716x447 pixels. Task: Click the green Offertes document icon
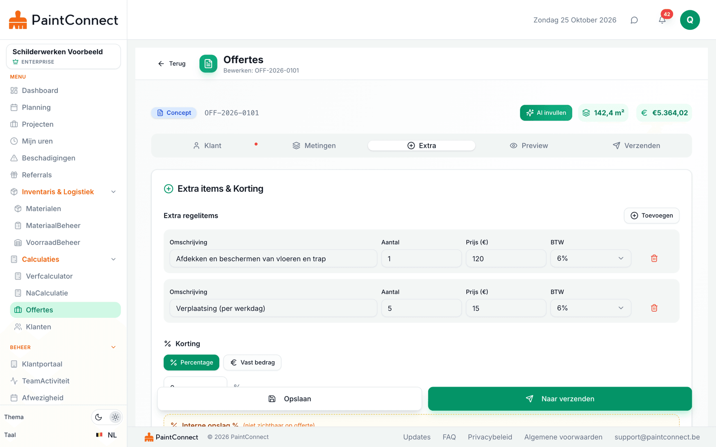(208, 64)
